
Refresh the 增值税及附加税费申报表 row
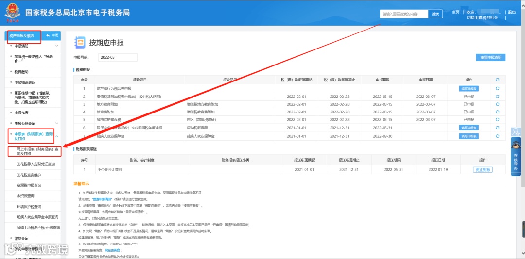point(498,97)
